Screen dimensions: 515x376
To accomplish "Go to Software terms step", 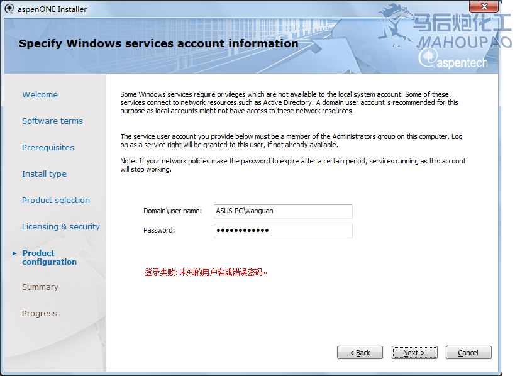I will [x=53, y=121].
